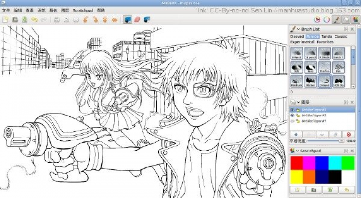Image resolution: width=361 pixels, height=198 pixels.
Task: Pick the orange swatch in Scratchpad
Action: pyautogui.click(x=309, y=176)
